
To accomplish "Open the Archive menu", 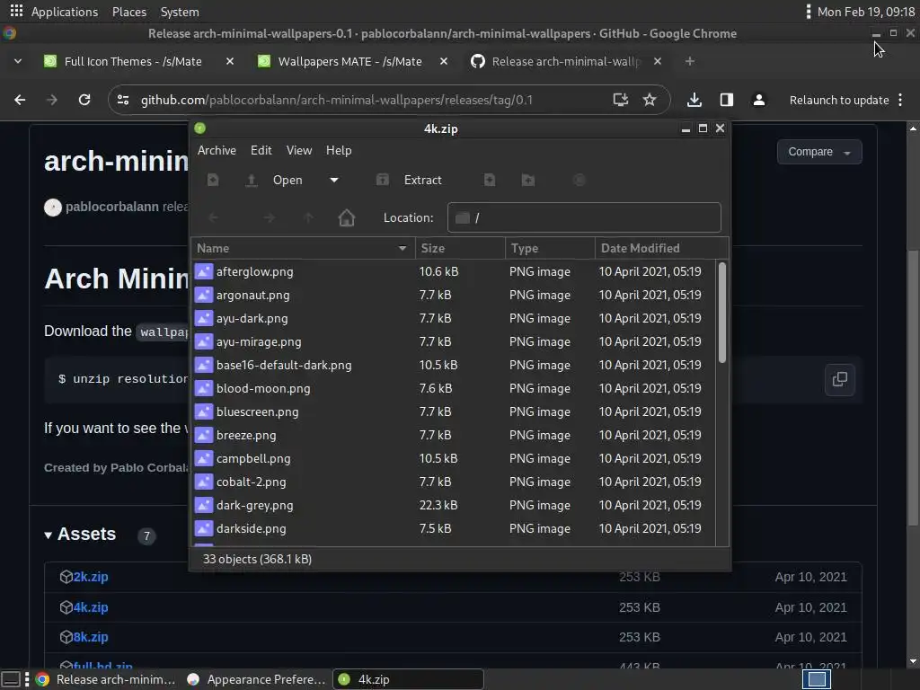I will (x=217, y=150).
